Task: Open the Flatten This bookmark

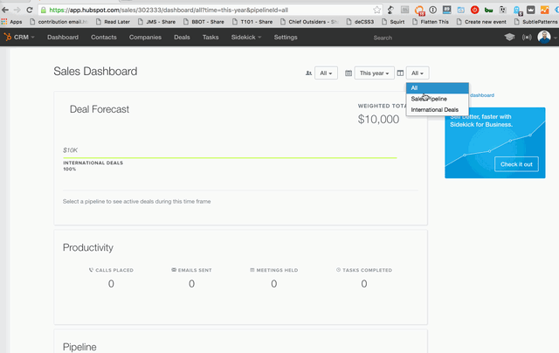Action: [x=431, y=22]
